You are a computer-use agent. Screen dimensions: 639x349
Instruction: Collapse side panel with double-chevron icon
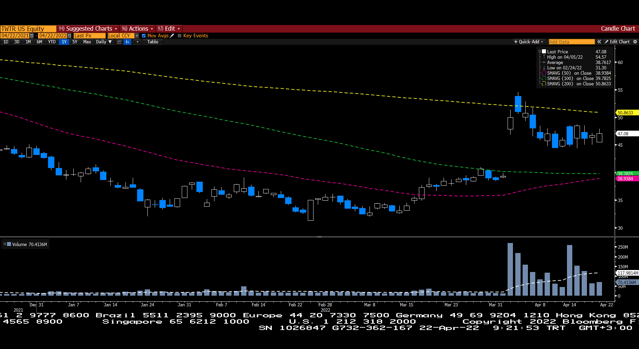pos(599,42)
